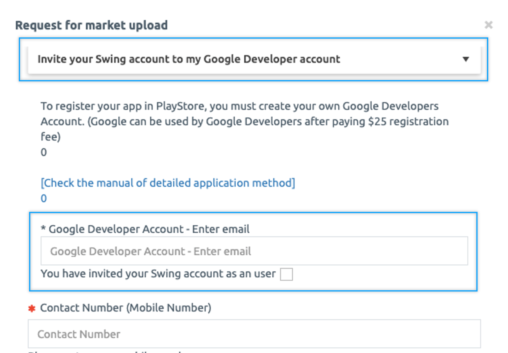Click the PlayStore registration instructions paragraph
The width and height of the screenshot is (508, 353).
244,121
